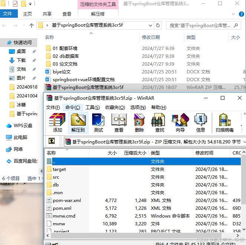Open Desktop (桌面) in quick access
Screen dimensions: 246x245
click(21, 51)
